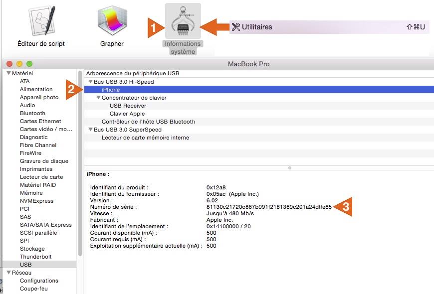Show Bluetooth hardware info
Screen dimensions: 434x294
tap(32, 113)
